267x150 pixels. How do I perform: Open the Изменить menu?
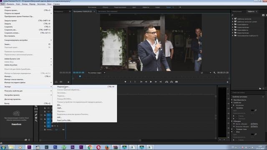pyautogui.click(x=10, y=4)
